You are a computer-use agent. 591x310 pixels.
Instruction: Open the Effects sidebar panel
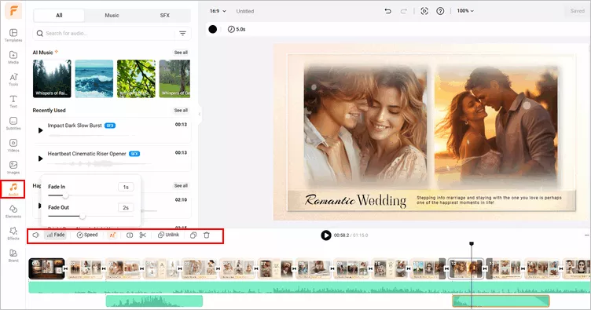[13, 233]
